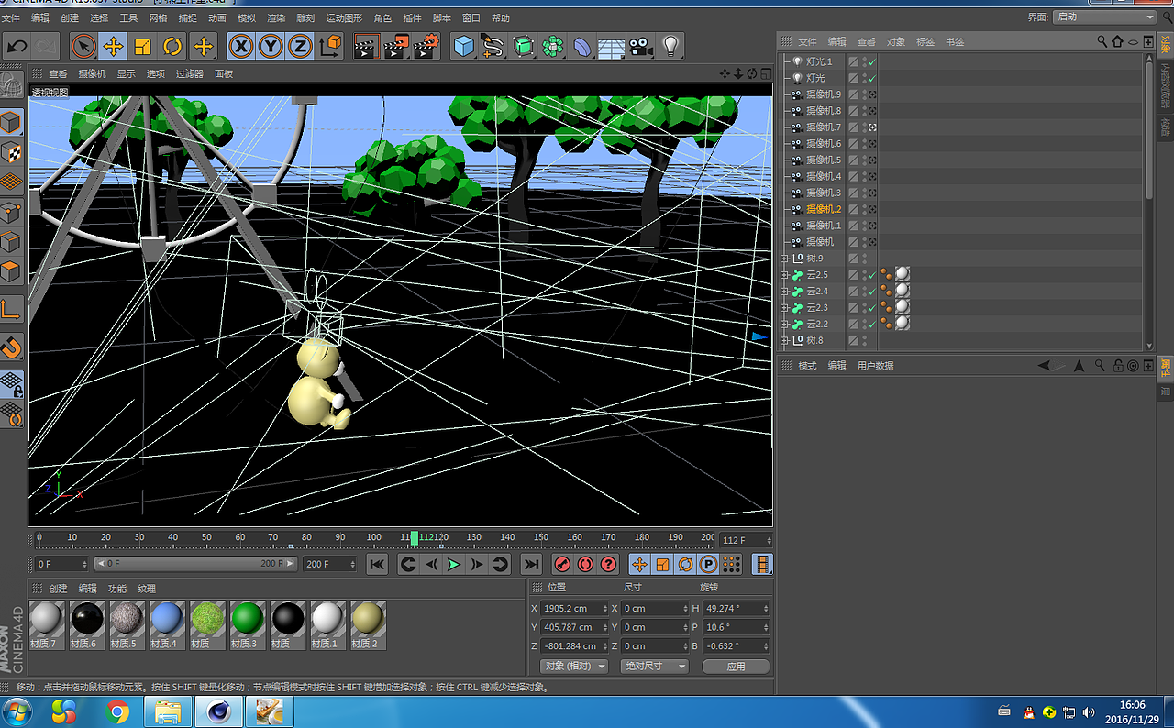Switch to model mode cube in left palette
1174x728 pixels.
click(x=11, y=122)
